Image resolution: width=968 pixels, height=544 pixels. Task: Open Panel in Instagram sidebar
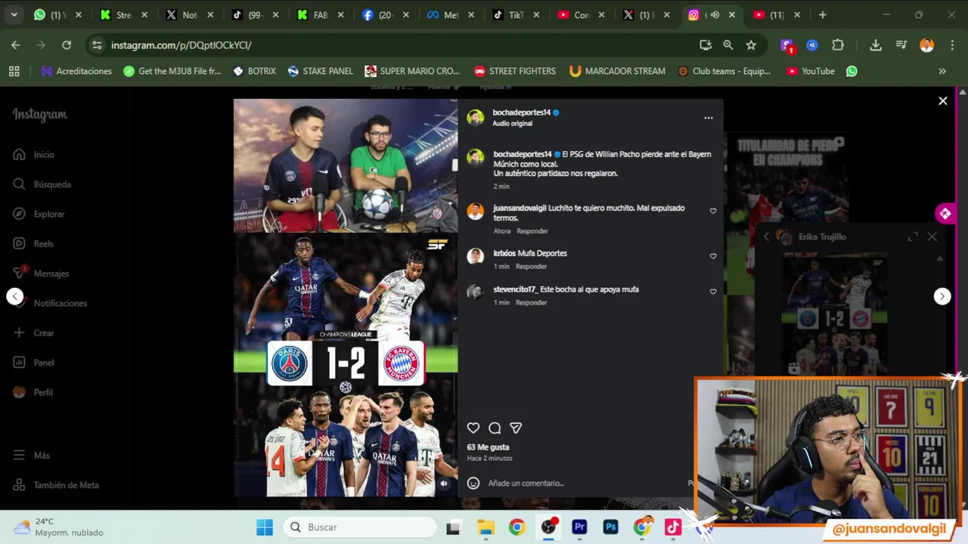(x=33, y=363)
